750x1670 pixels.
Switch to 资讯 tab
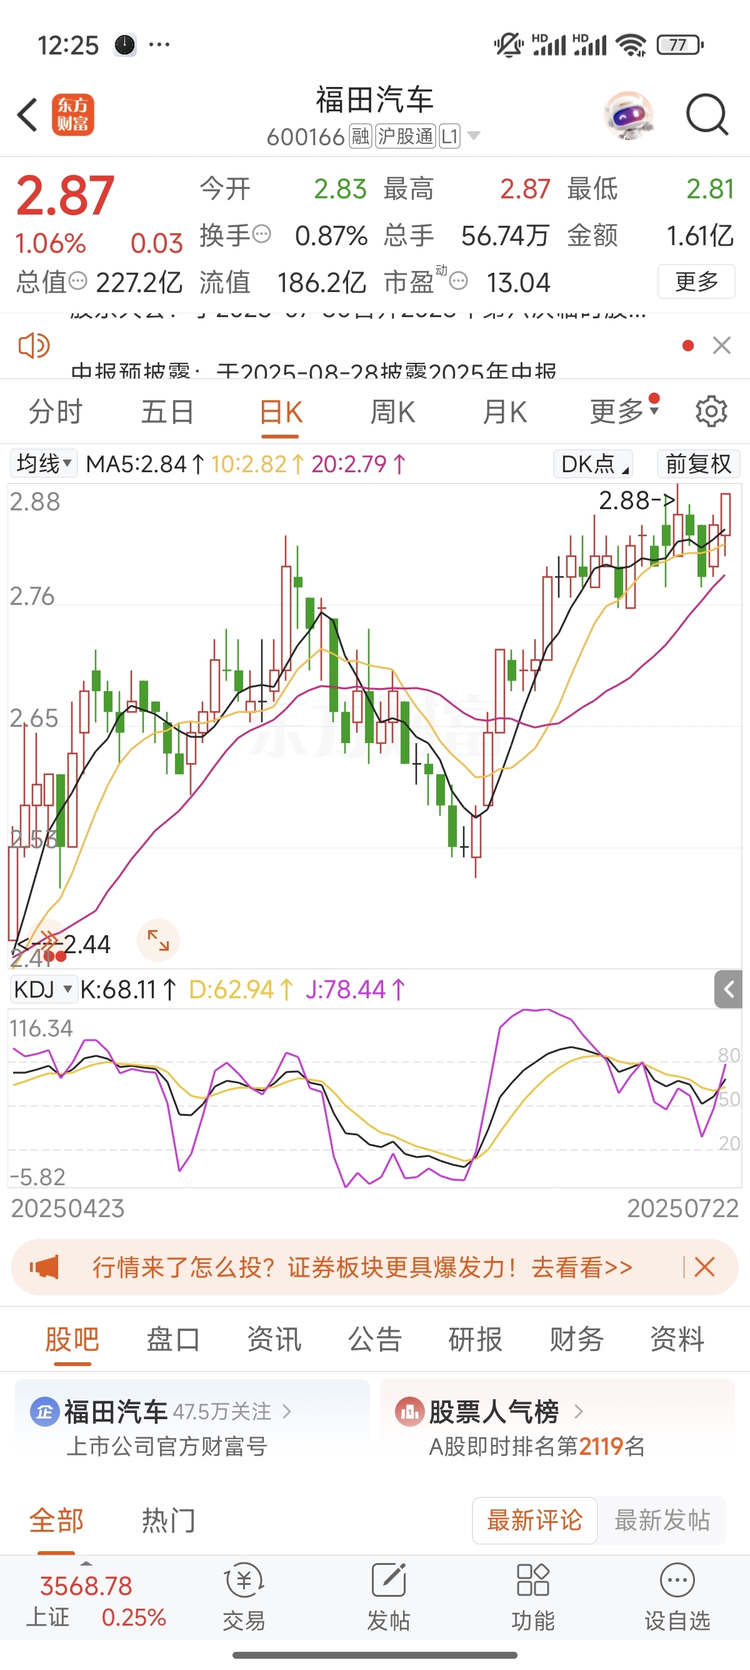pyautogui.click(x=274, y=1339)
